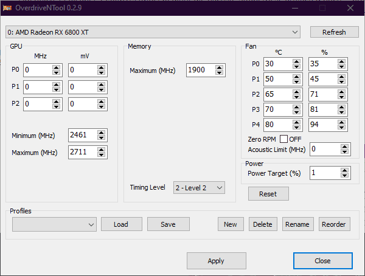Increase Acoustic Limit with up arrow
This screenshot has height=276, width=365.
coord(344,147)
